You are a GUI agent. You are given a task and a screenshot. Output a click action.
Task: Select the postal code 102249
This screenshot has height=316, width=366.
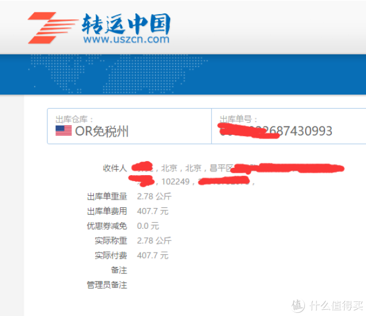coord(176,182)
